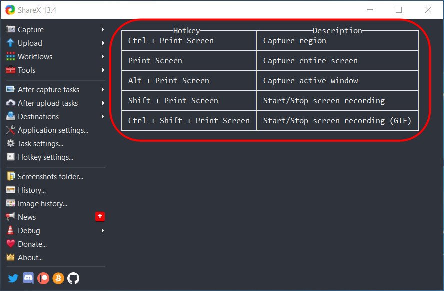The image size is (444, 291).
Task: Open the Debug menu
Action: (x=29, y=231)
